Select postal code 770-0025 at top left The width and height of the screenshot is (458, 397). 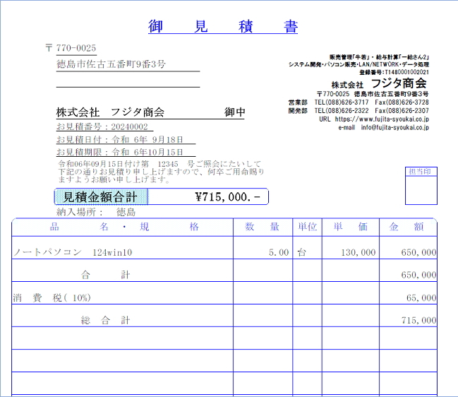pos(76,48)
